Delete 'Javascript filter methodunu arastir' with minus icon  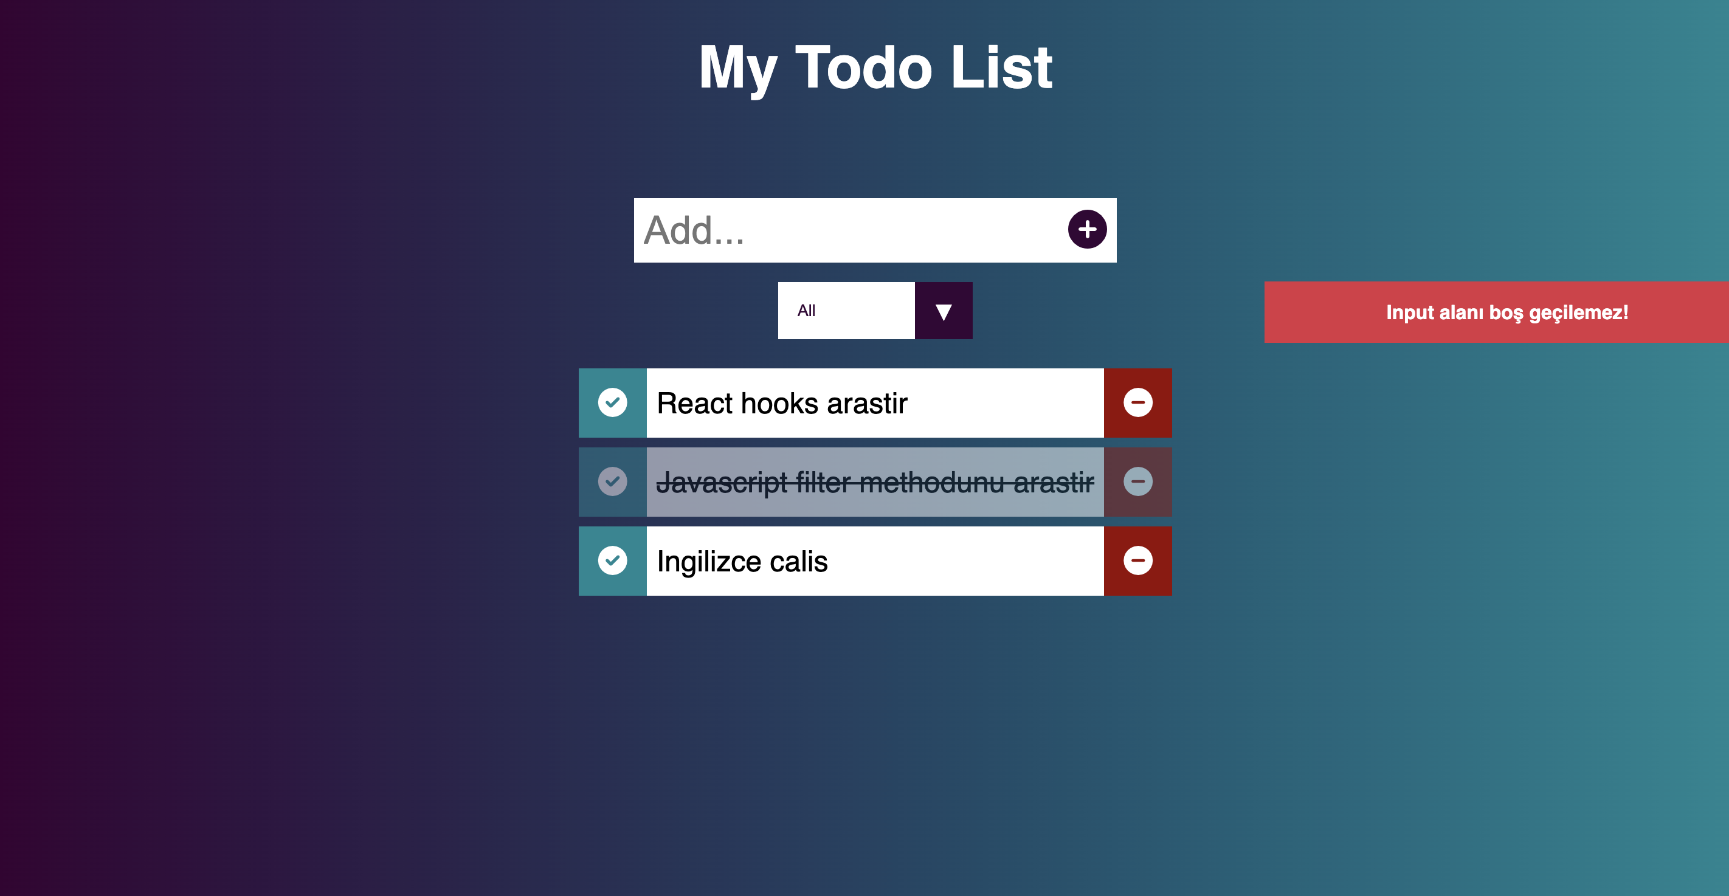pyautogui.click(x=1137, y=481)
